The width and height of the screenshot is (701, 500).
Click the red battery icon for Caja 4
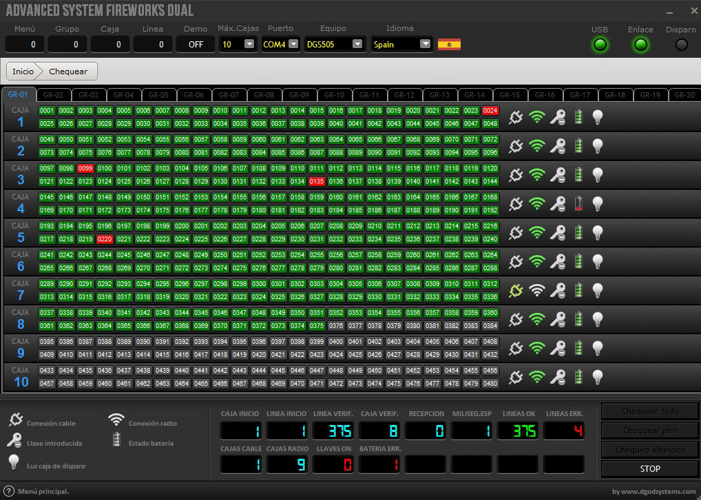tap(578, 204)
